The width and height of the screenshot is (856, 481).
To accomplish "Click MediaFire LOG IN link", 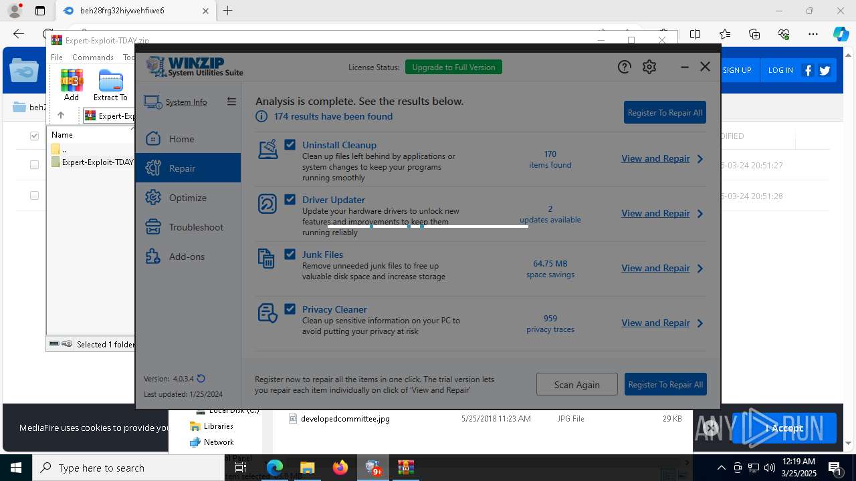I will (x=780, y=70).
